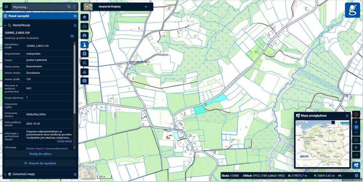Open the sunrise lighting tool

85,71
